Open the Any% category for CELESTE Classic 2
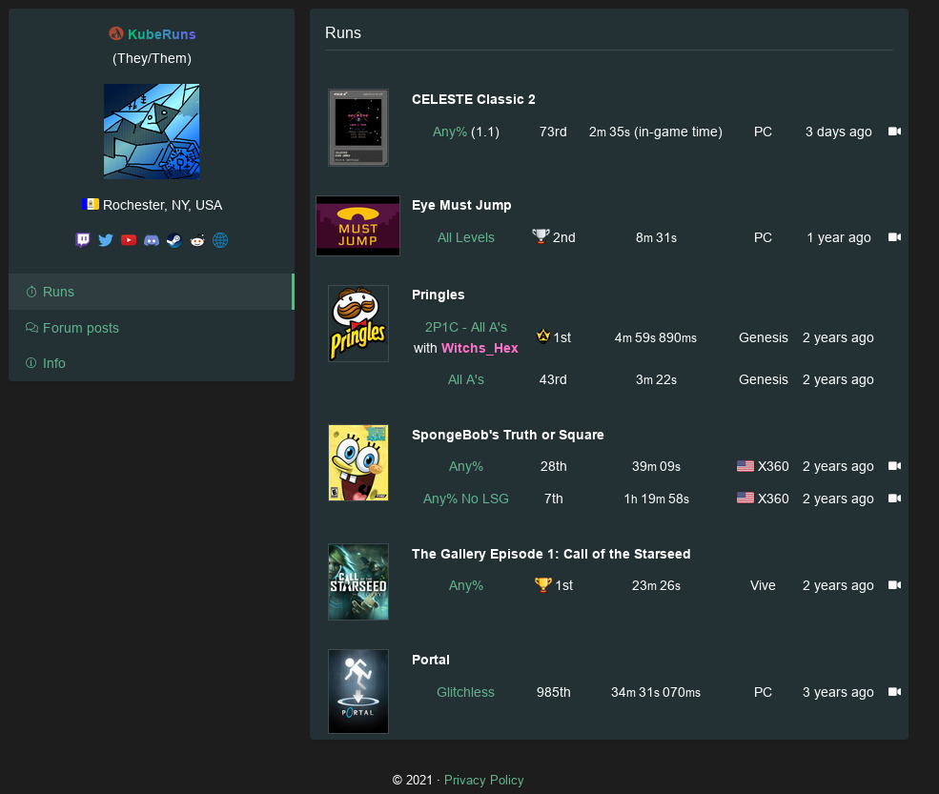The image size is (939, 794). 450,132
